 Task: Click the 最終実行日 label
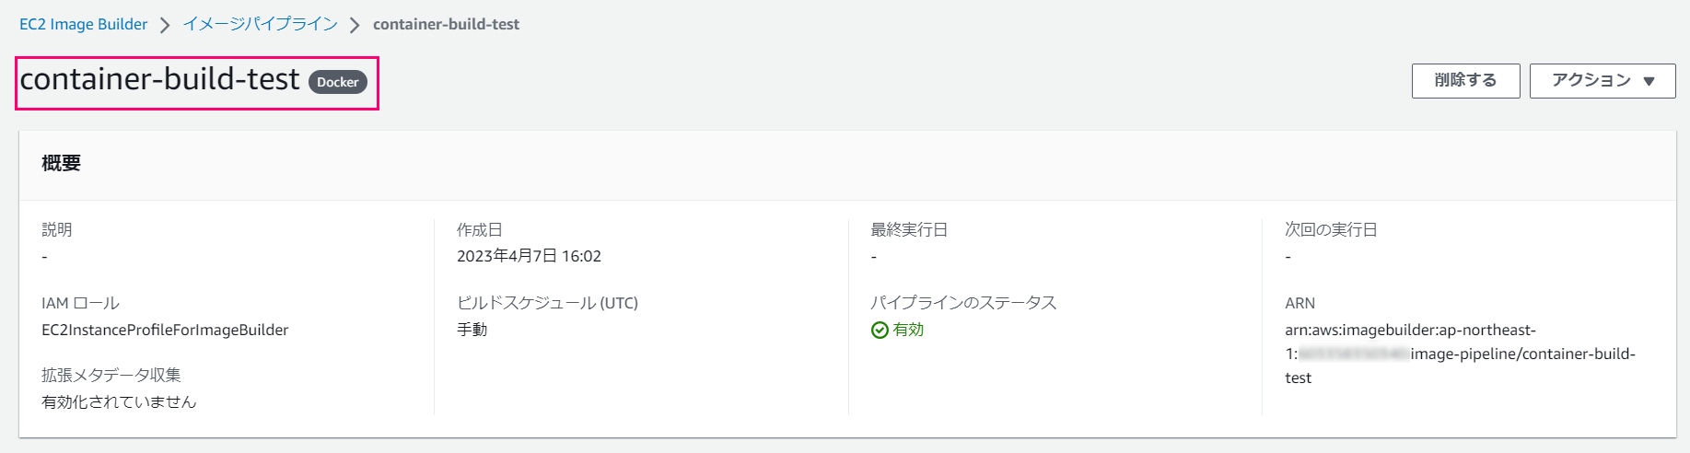click(x=909, y=229)
